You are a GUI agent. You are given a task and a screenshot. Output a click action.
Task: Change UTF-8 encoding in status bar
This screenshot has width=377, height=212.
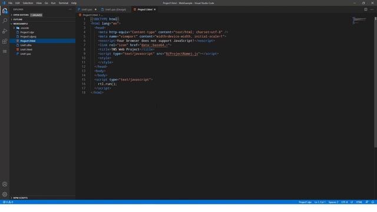(x=344, y=202)
